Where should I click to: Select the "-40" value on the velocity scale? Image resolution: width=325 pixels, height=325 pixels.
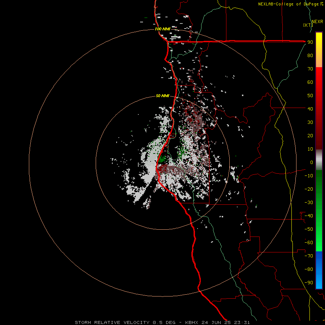309,216
